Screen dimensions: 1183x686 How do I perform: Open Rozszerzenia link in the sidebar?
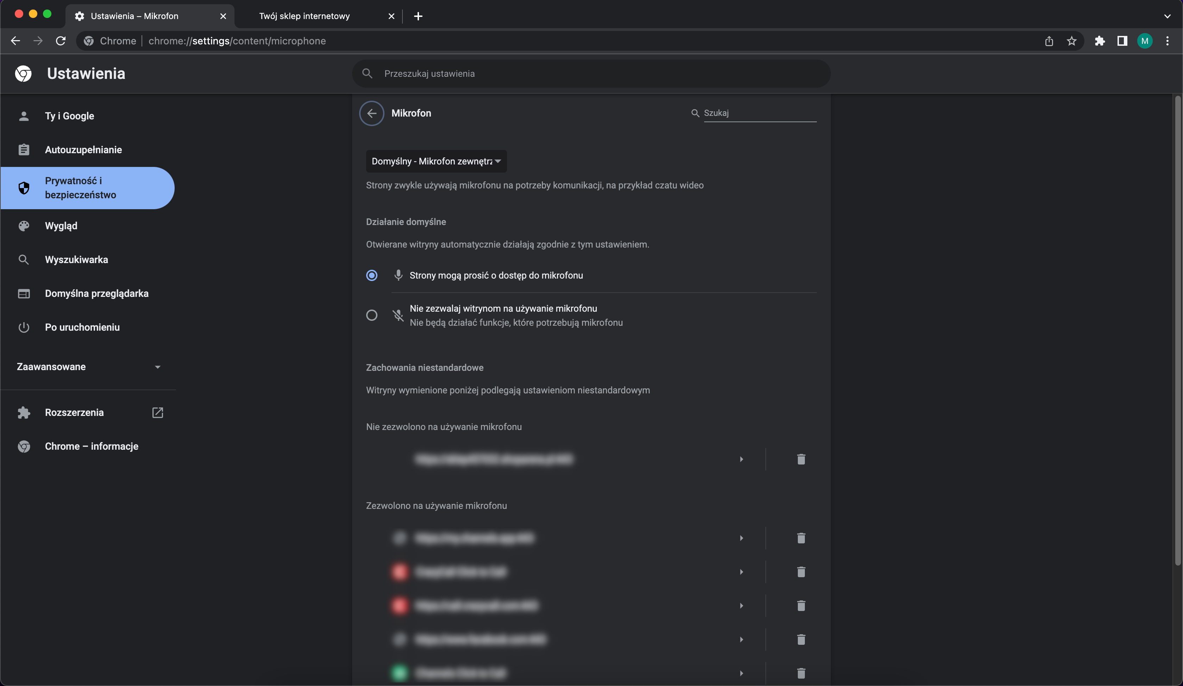74,412
